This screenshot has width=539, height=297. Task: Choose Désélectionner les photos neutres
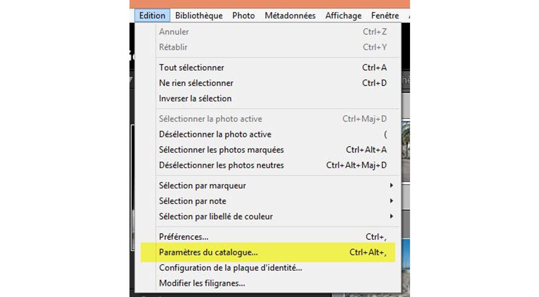point(221,165)
